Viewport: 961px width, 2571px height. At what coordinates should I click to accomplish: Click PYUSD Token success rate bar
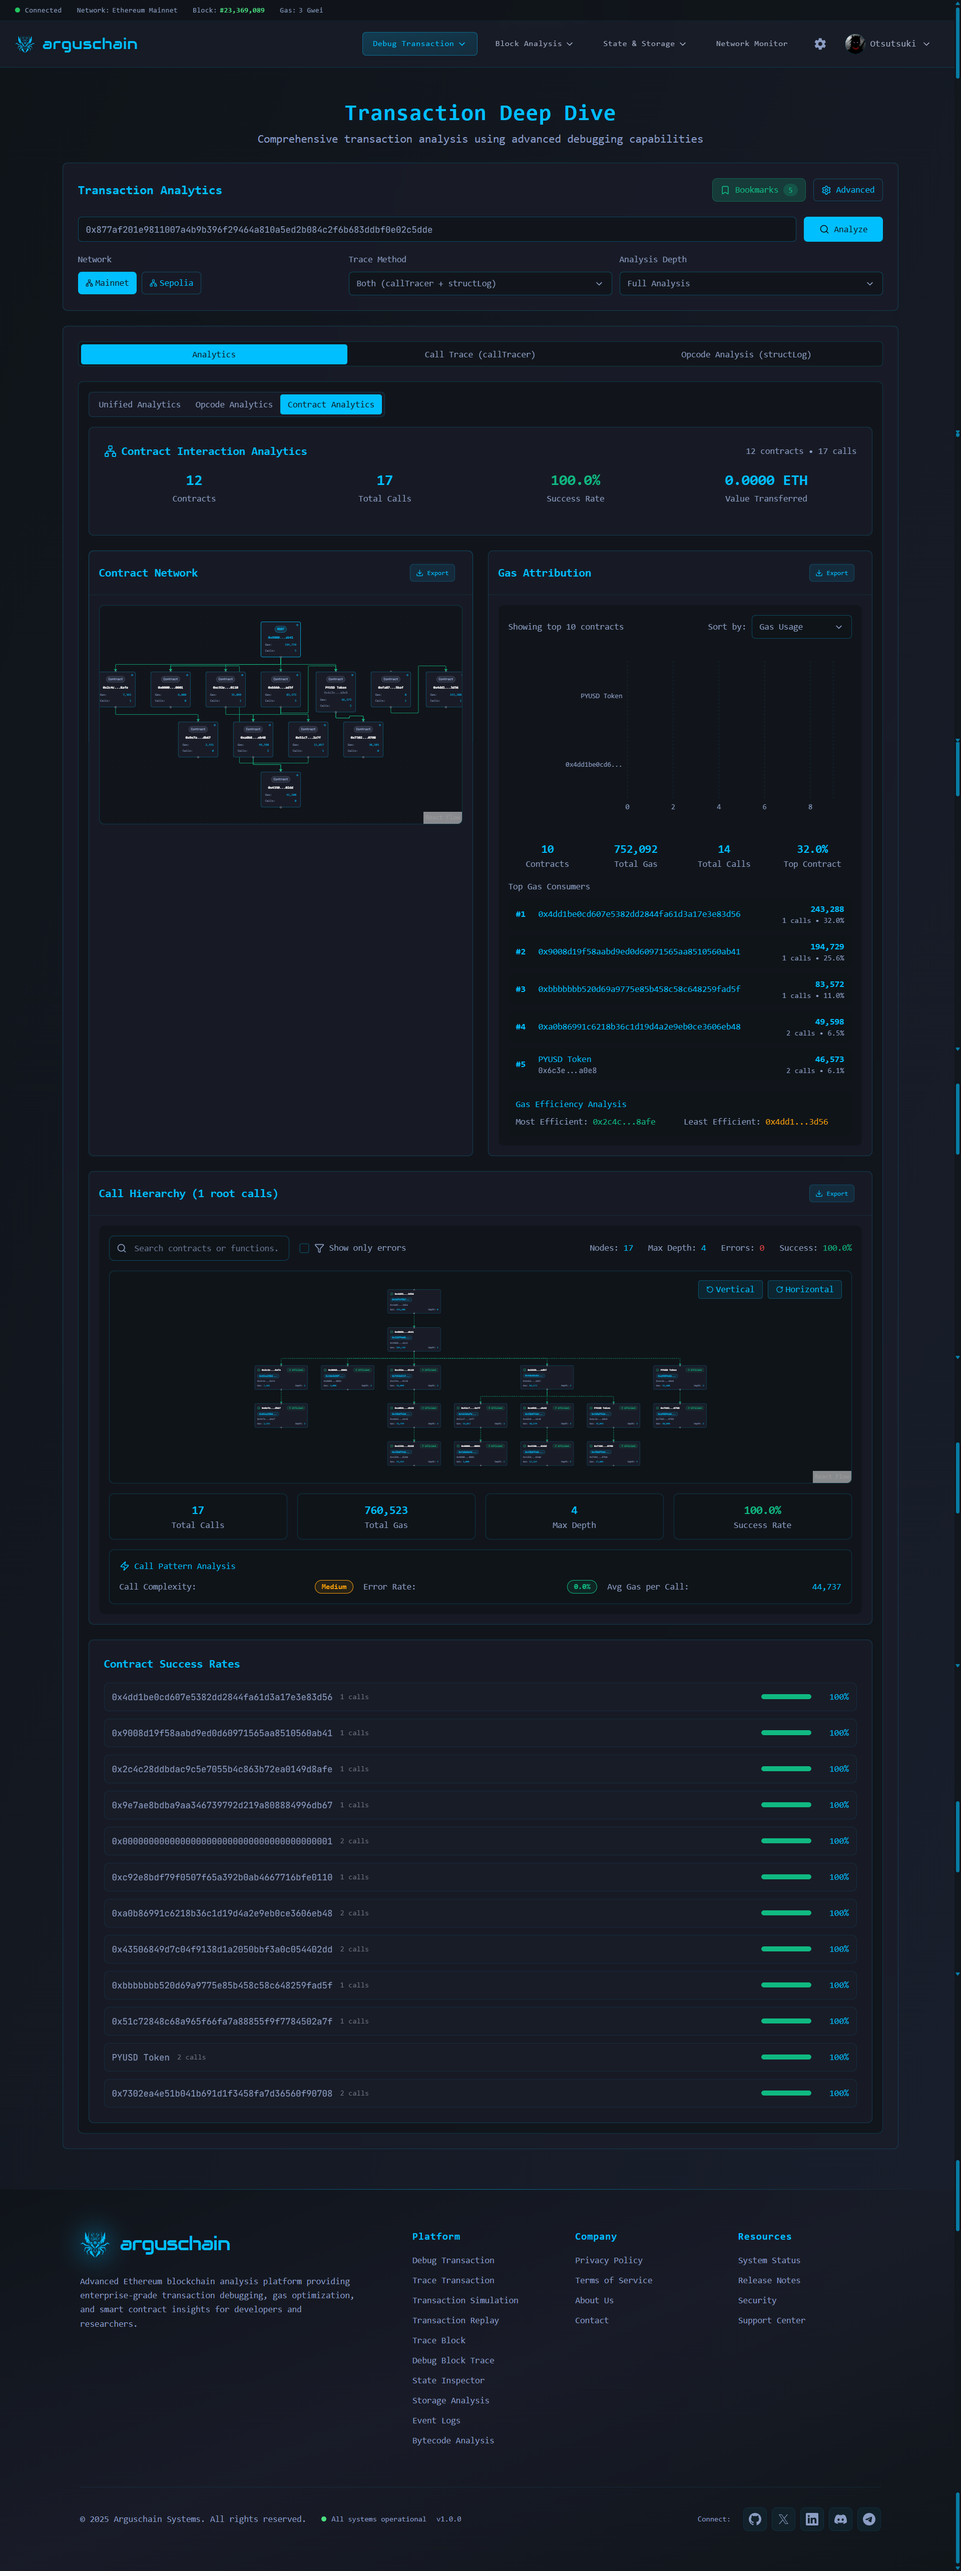pos(785,2057)
